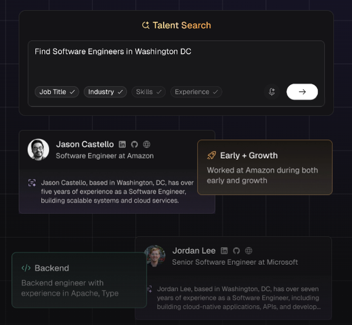Viewport: 352px width, 325px height.
Task: Open Jason Castello's profile photo
Action: tap(38, 149)
